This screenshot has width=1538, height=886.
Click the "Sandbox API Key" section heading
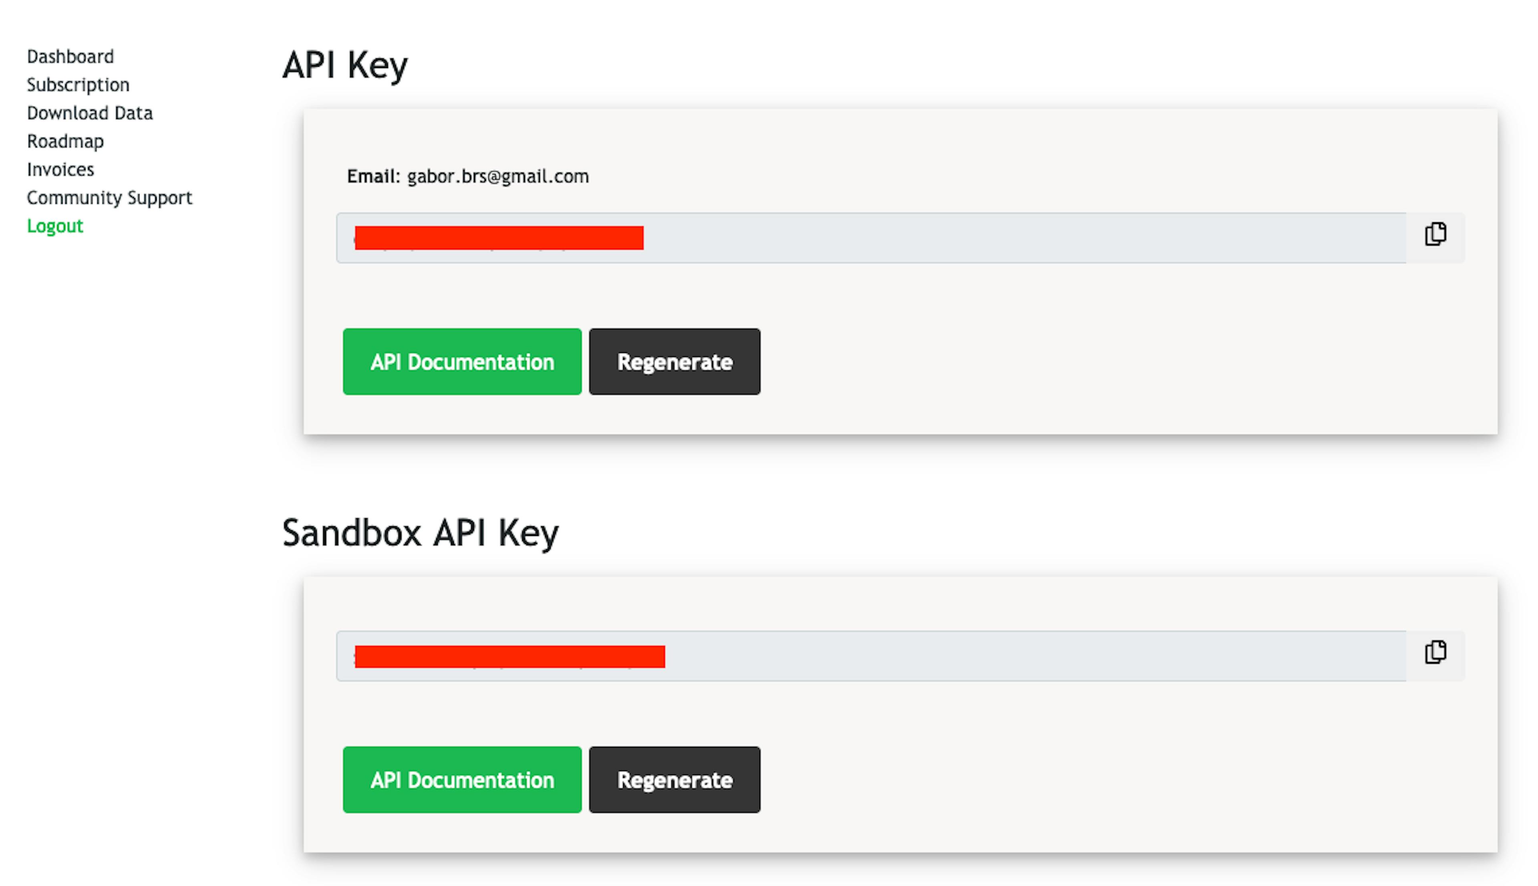420,533
